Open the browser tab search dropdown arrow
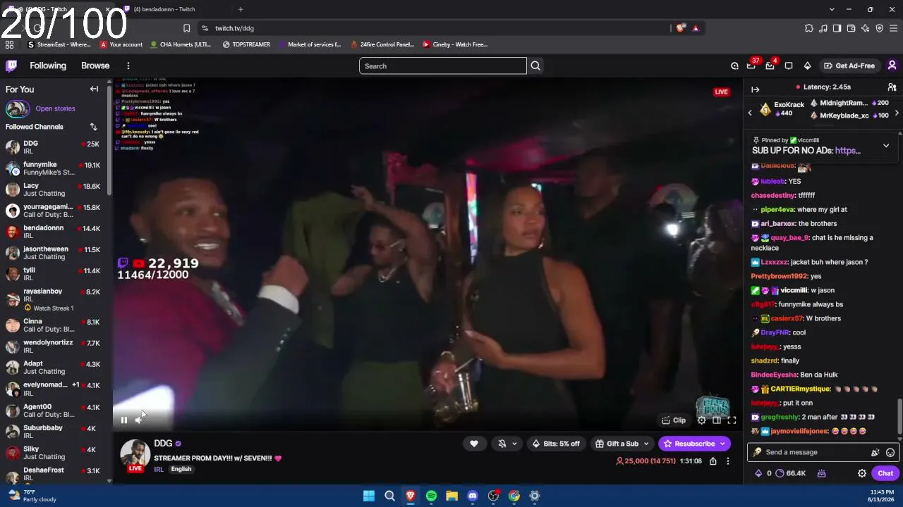The width and height of the screenshot is (903, 507). pyautogui.click(x=832, y=9)
